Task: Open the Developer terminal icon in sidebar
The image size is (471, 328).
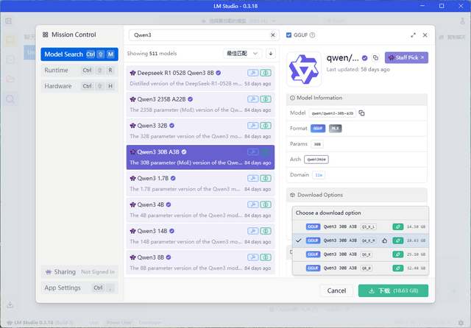Action: tap(10, 60)
